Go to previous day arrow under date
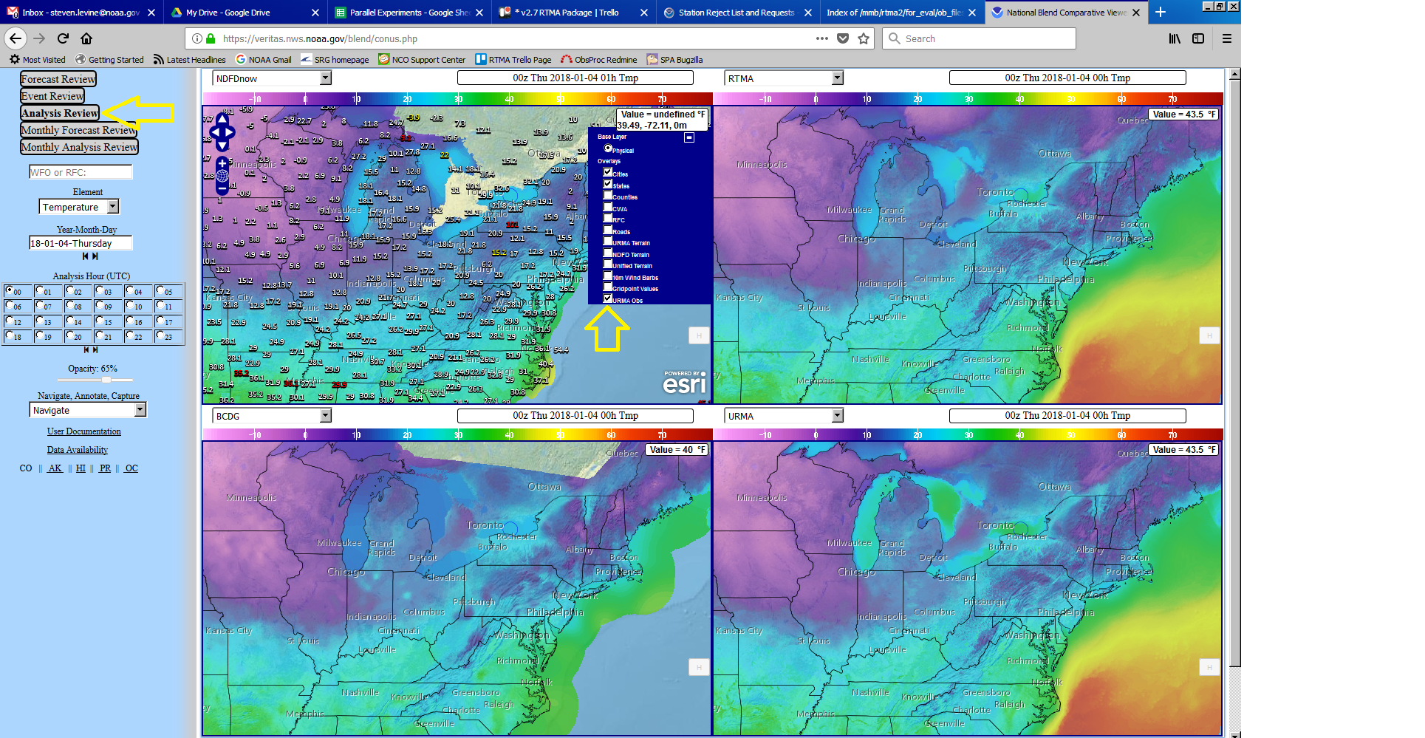 click(86, 256)
